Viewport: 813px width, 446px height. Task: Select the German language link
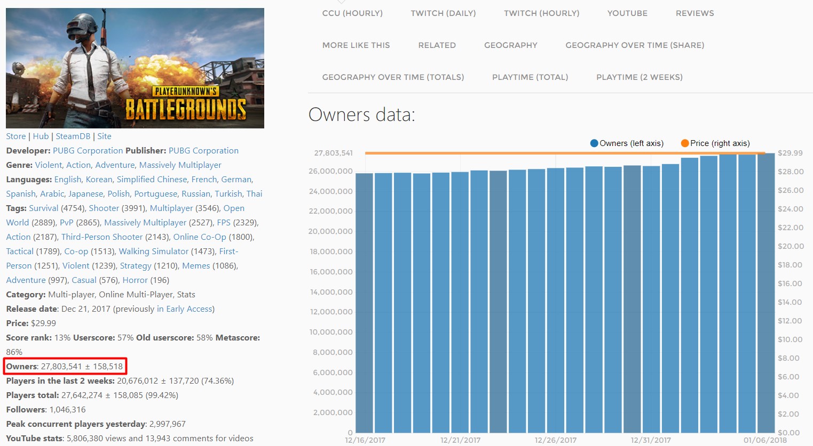click(236, 180)
